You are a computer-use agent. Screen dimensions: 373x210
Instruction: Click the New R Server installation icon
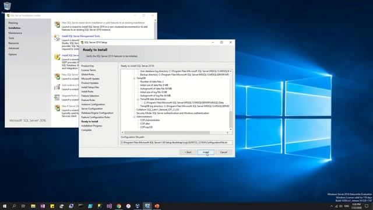pyautogui.click(x=57, y=108)
